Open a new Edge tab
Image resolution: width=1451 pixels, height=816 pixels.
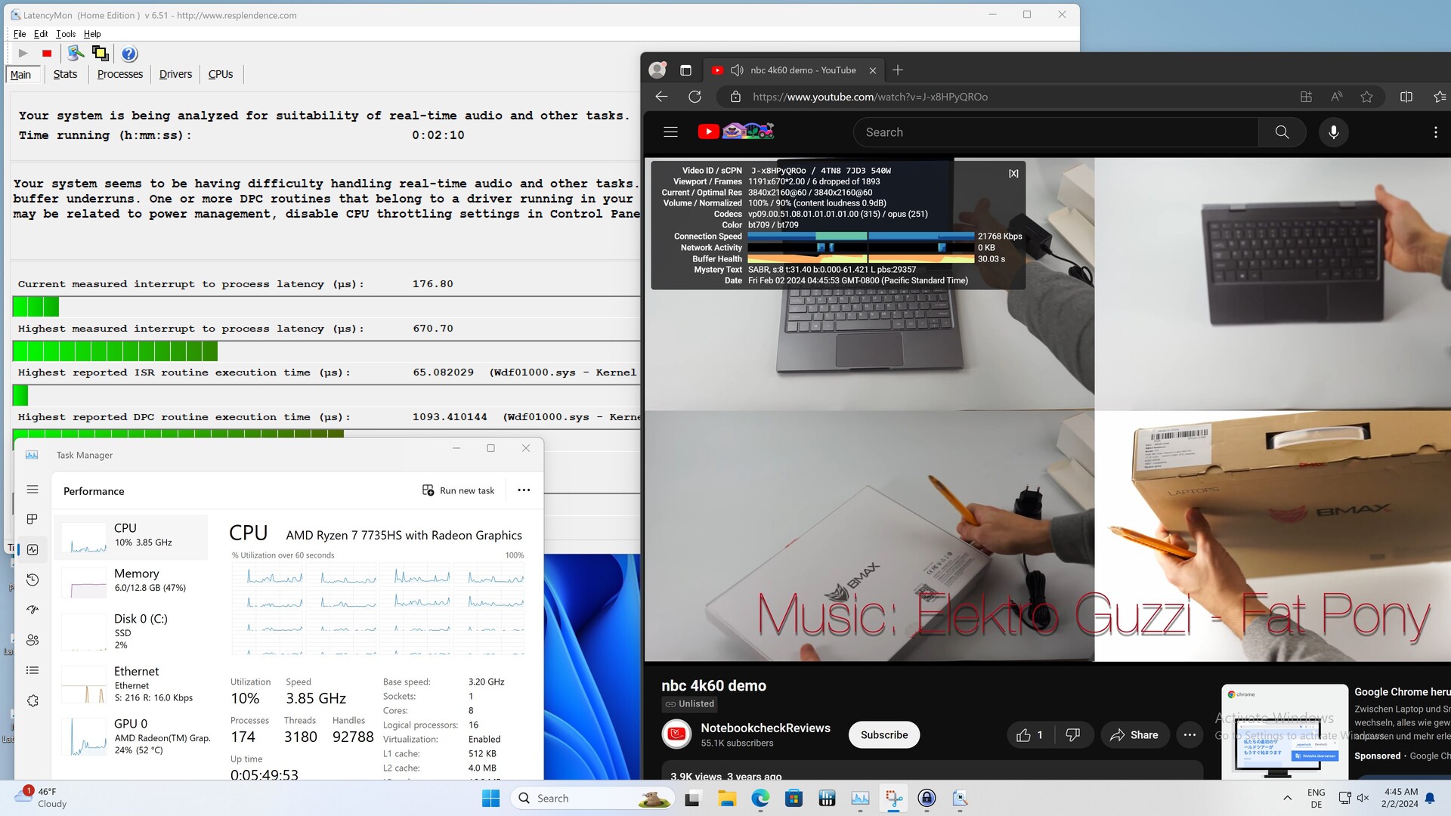click(898, 70)
